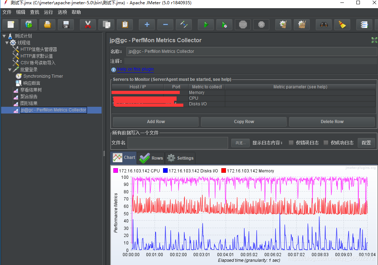Select HTTP信息头管理器 in tree

coord(39,49)
